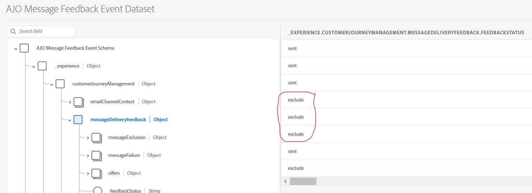The height and width of the screenshot is (193, 532).
Task: Collapse the _experience object chevron
Action: 34,66
